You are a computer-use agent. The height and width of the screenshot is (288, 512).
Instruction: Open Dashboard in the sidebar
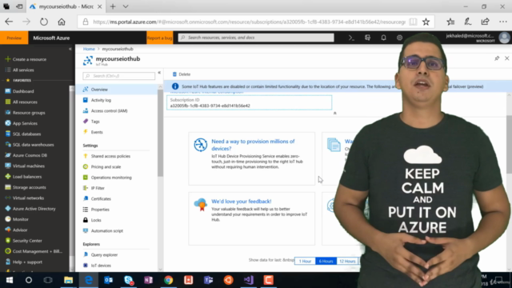(x=19, y=91)
